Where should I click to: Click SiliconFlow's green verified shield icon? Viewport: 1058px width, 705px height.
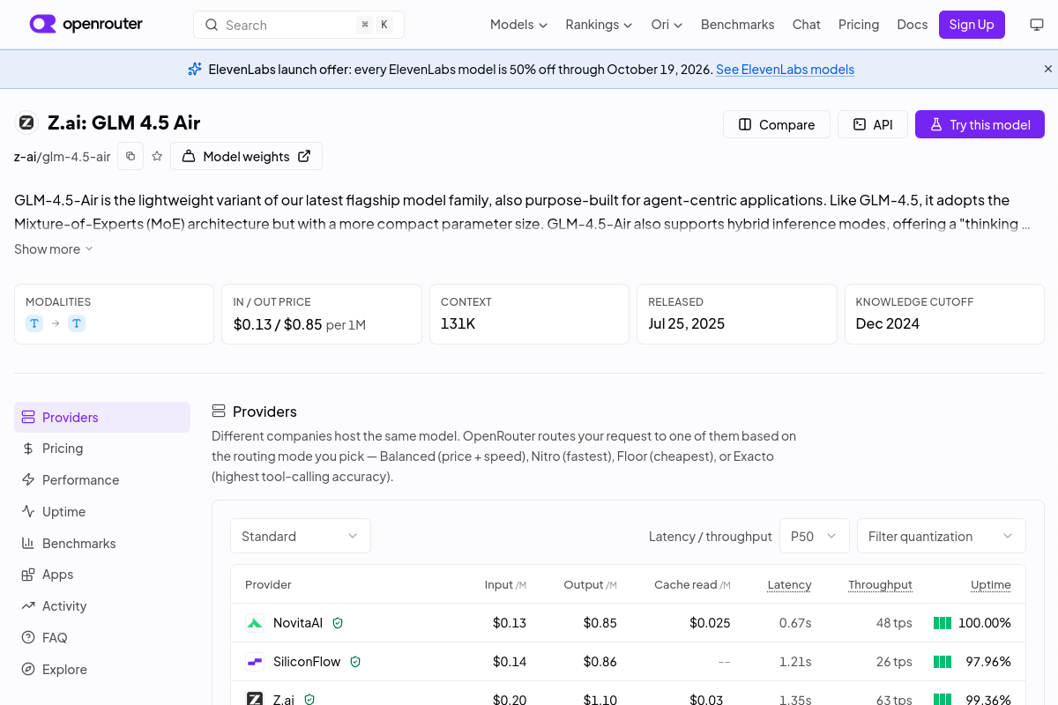[355, 661]
